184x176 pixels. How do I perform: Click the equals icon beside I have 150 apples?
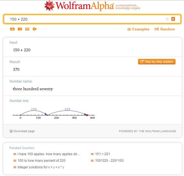15,154
